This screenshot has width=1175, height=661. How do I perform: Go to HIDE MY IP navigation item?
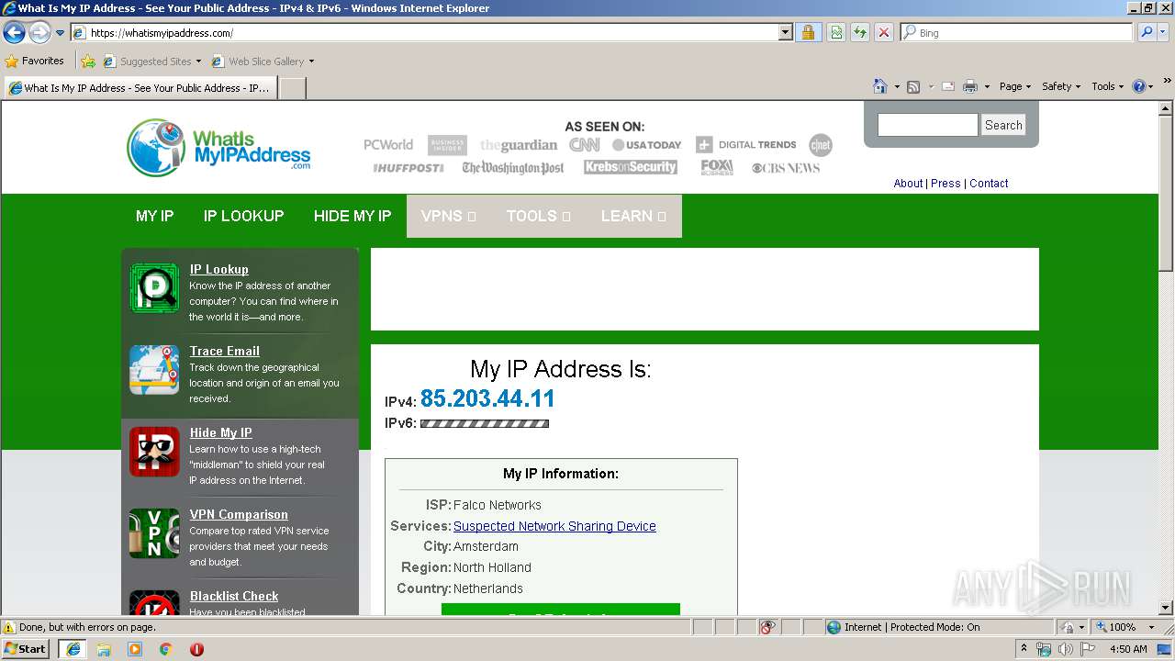(x=352, y=216)
